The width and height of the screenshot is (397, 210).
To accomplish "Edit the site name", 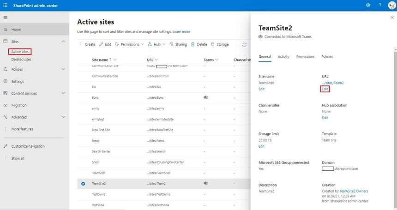I will pyautogui.click(x=261, y=89).
